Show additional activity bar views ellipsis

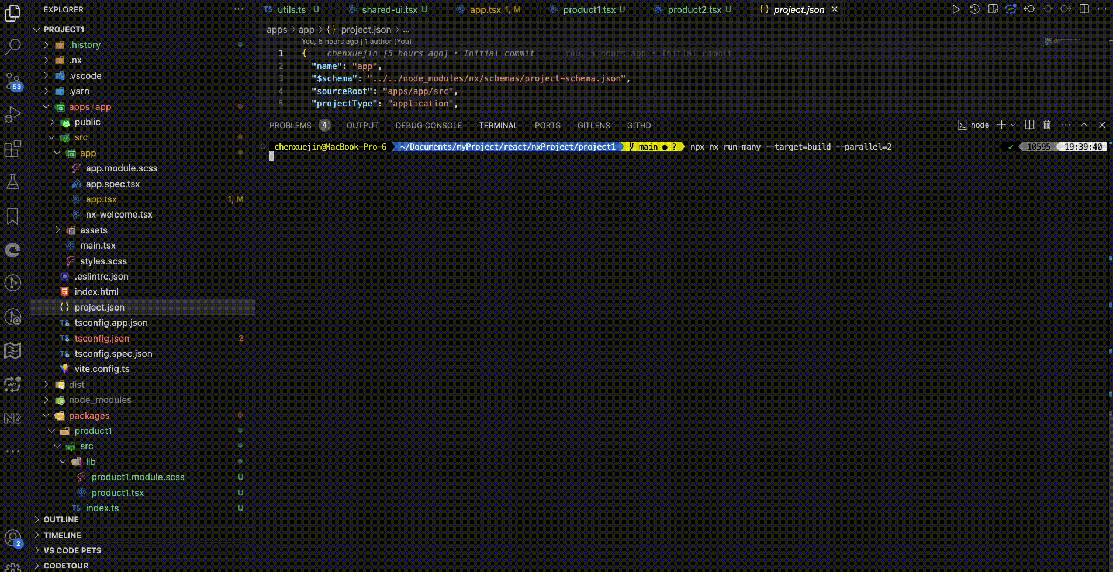12,452
